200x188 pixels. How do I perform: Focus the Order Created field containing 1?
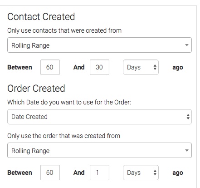(x=99, y=173)
